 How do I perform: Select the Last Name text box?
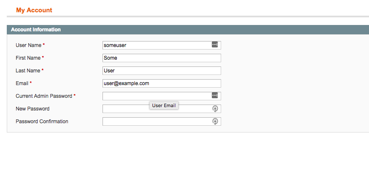(x=162, y=71)
